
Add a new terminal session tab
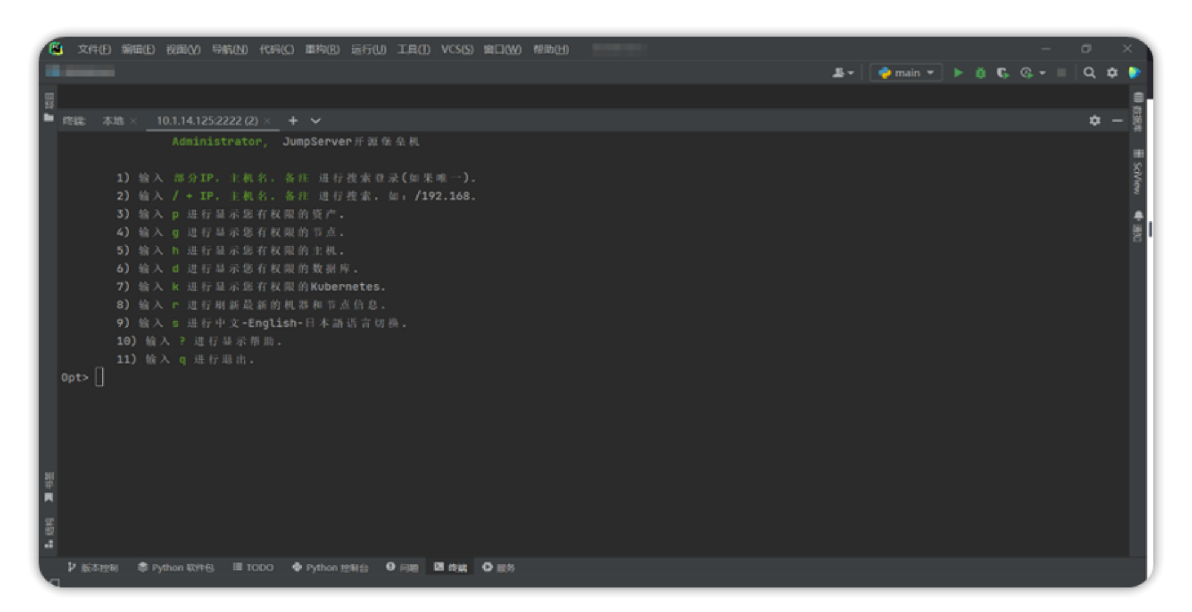pos(293,120)
